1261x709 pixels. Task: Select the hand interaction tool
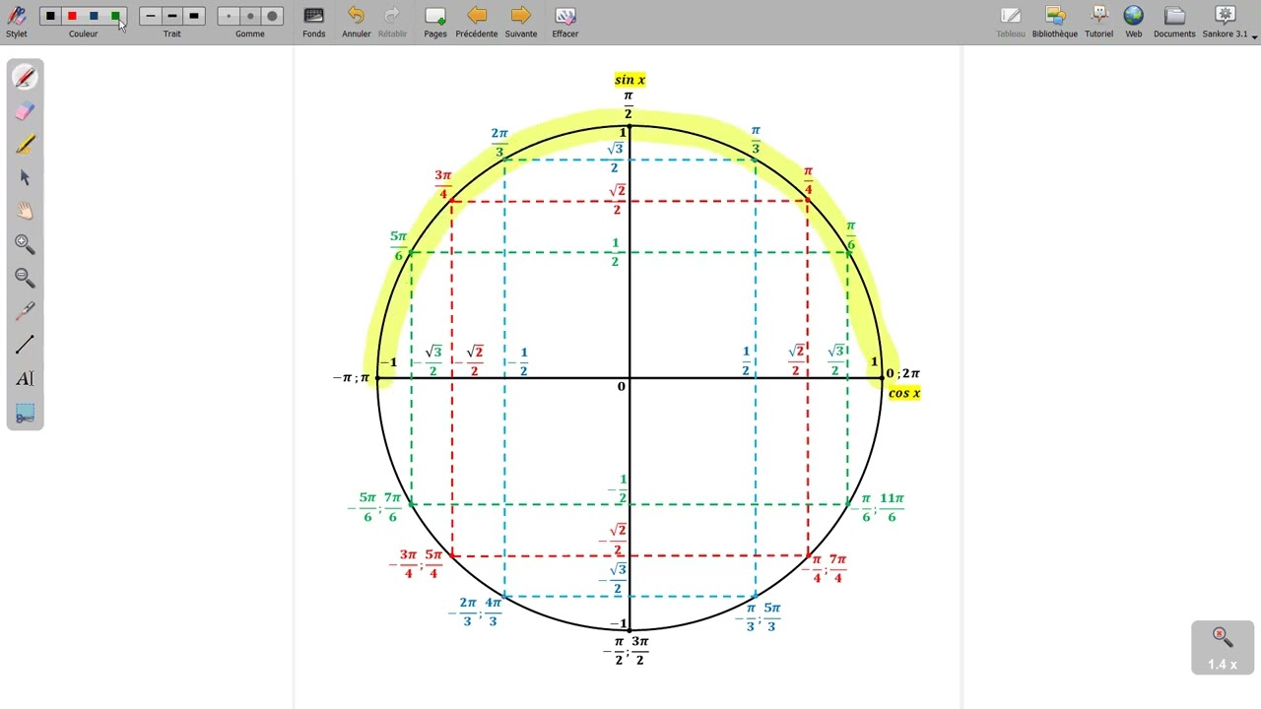pyautogui.click(x=26, y=212)
